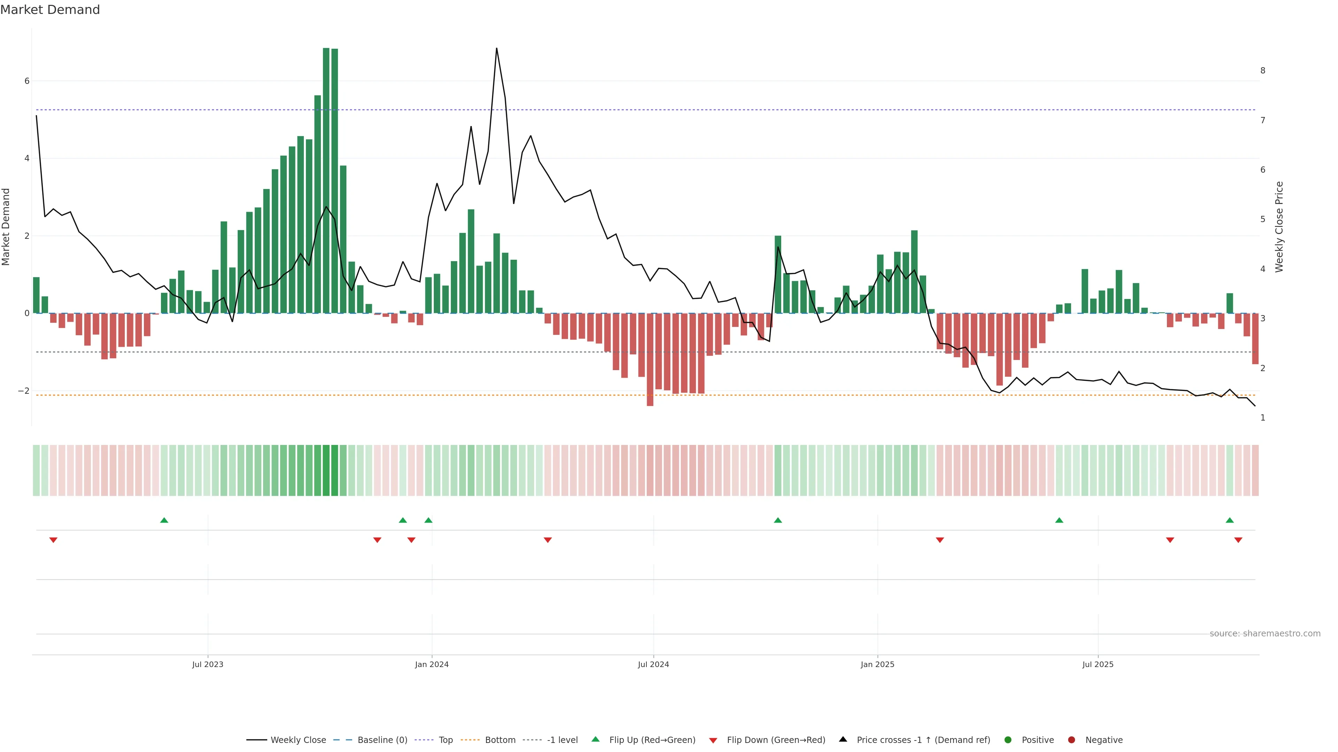Click the rightmost green Flip Up marker
Viewport: 1338px width, 752px height.
pyautogui.click(x=1229, y=520)
